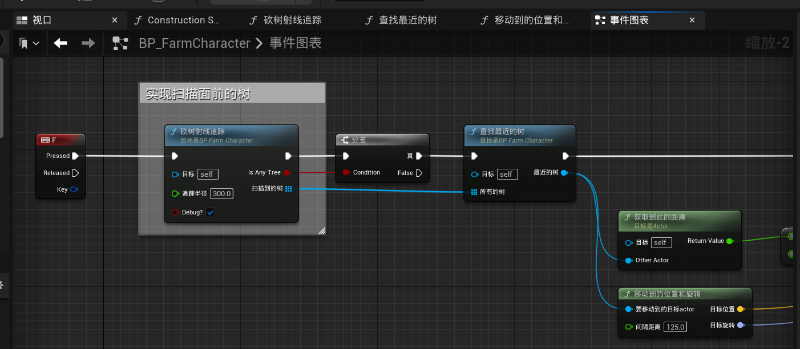Open the 查找最近的树 function tab
This screenshot has width=800, height=349.
[407, 20]
